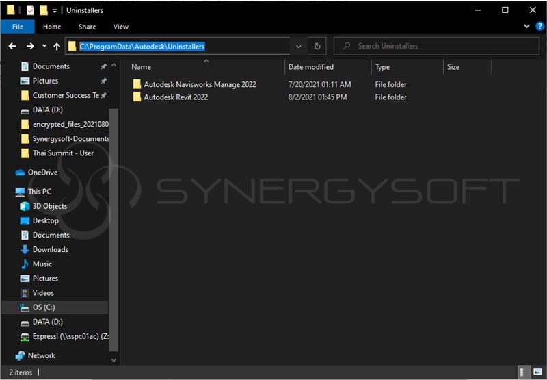This screenshot has height=380, width=547.
Task: Refresh the Uninstallers folder view
Action: (x=317, y=46)
